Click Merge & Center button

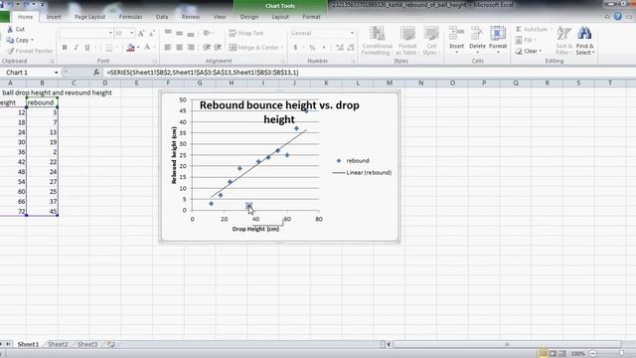click(253, 48)
